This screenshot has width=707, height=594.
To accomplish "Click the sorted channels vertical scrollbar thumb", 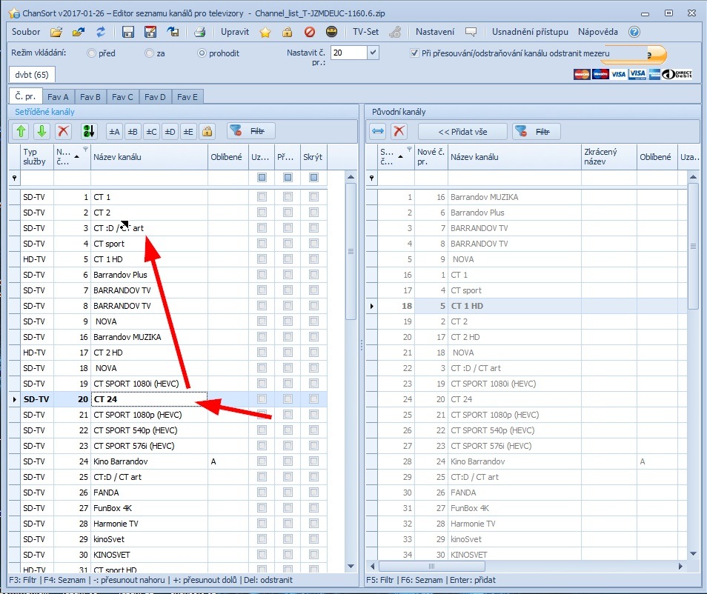I will click(x=351, y=252).
